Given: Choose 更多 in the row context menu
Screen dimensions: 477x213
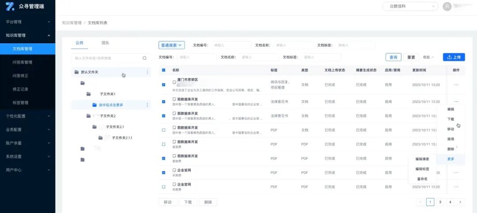Looking at the screenshot, I should (450, 159).
